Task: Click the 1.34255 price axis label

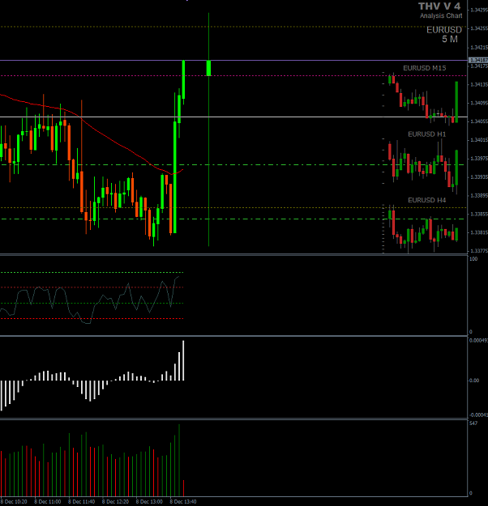Action: pos(479,28)
